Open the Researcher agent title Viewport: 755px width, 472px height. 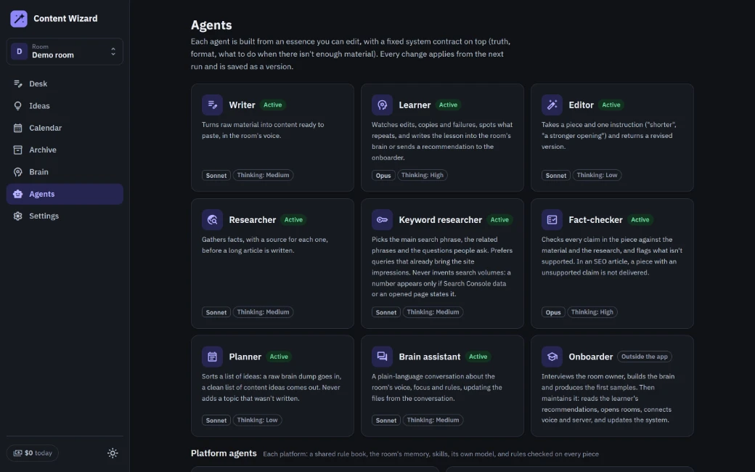(x=253, y=219)
